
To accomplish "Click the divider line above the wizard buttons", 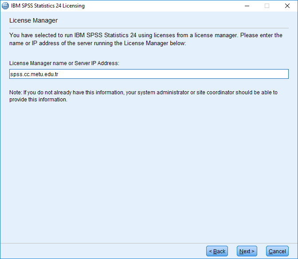I will point(149,243).
